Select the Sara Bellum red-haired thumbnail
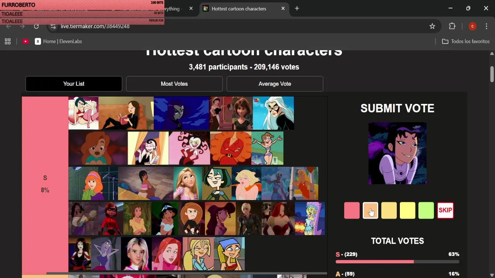The height and width of the screenshot is (278, 495). coord(230,148)
